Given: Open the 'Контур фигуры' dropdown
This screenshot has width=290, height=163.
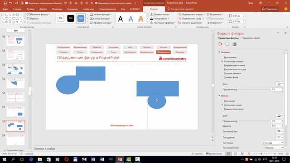Looking at the screenshot, I should coord(100,19).
